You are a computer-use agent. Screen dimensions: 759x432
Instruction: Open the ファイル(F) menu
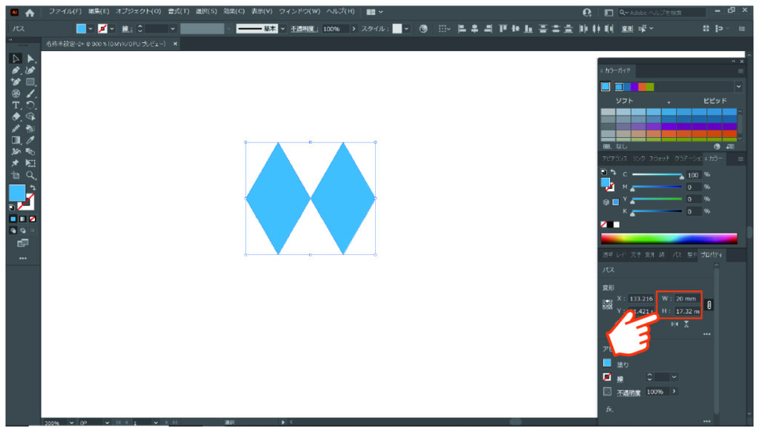[x=65, y=11]
